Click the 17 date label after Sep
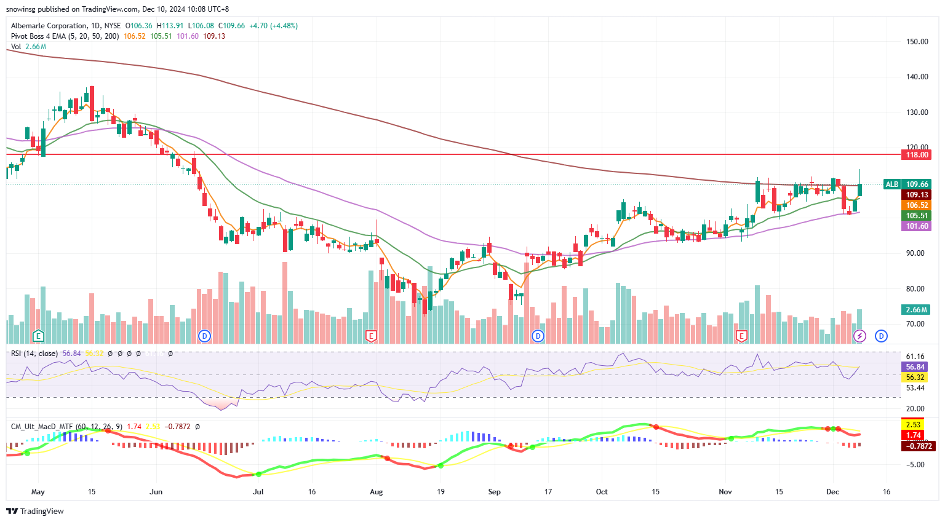Screen dimensions: 945x522 548,492
